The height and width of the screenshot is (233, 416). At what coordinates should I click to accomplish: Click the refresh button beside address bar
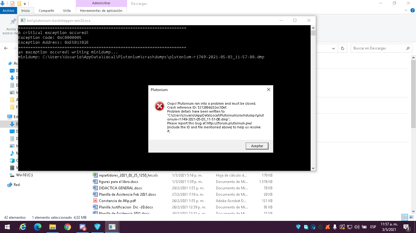pyautogui.click(x=343, y=48)
